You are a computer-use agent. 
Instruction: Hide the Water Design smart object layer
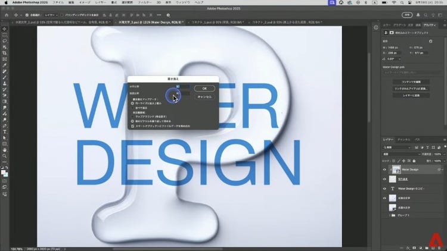[384, 170]
